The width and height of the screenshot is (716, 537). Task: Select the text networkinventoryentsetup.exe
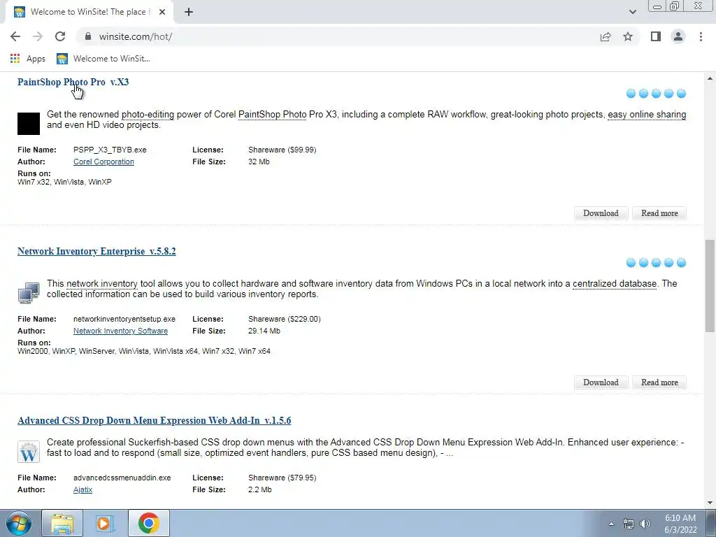[x=124, y=319]
